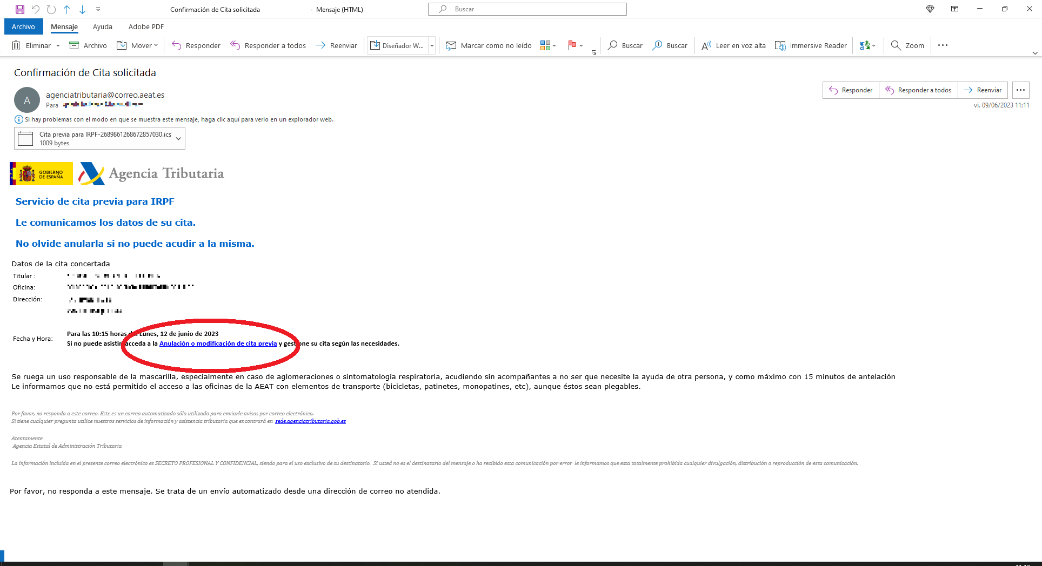
Task: Open the Adobe PDF tab
Action: (146, 26)
